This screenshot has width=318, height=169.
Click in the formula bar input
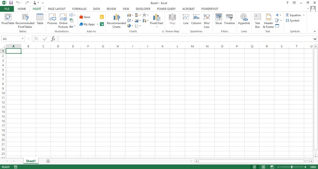click(x=185, y=39)
